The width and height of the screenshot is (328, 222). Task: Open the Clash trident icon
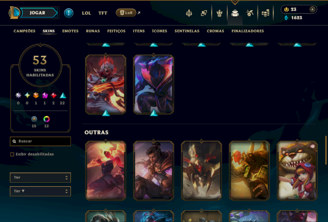click(189, 13)
